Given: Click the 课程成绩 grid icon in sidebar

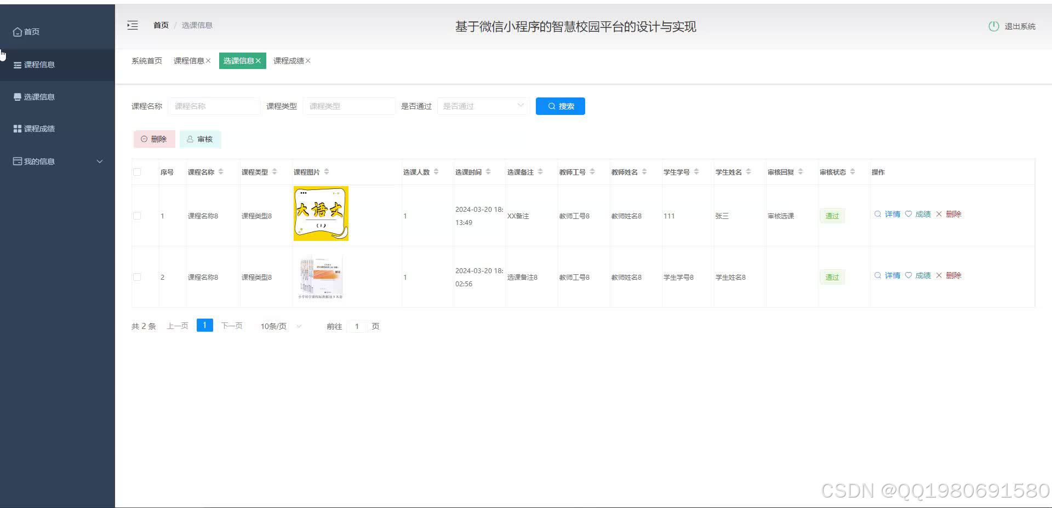Looking at the screenshot, I should point(16,128).
